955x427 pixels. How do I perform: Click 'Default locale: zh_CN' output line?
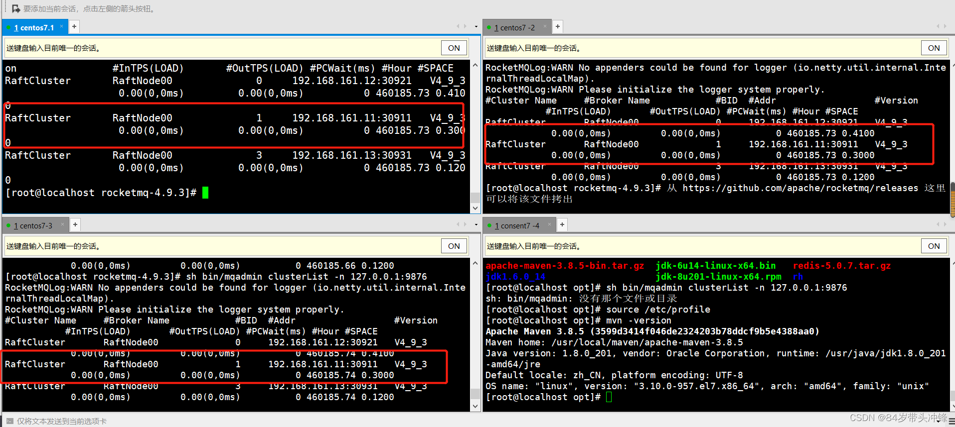click(x=614, y=375)
